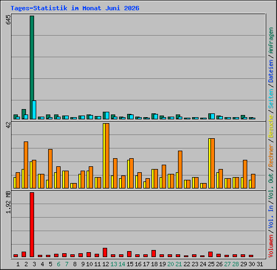Select the cyan Seiten bar on day 3
277x270 pixels.
point(34,110)
